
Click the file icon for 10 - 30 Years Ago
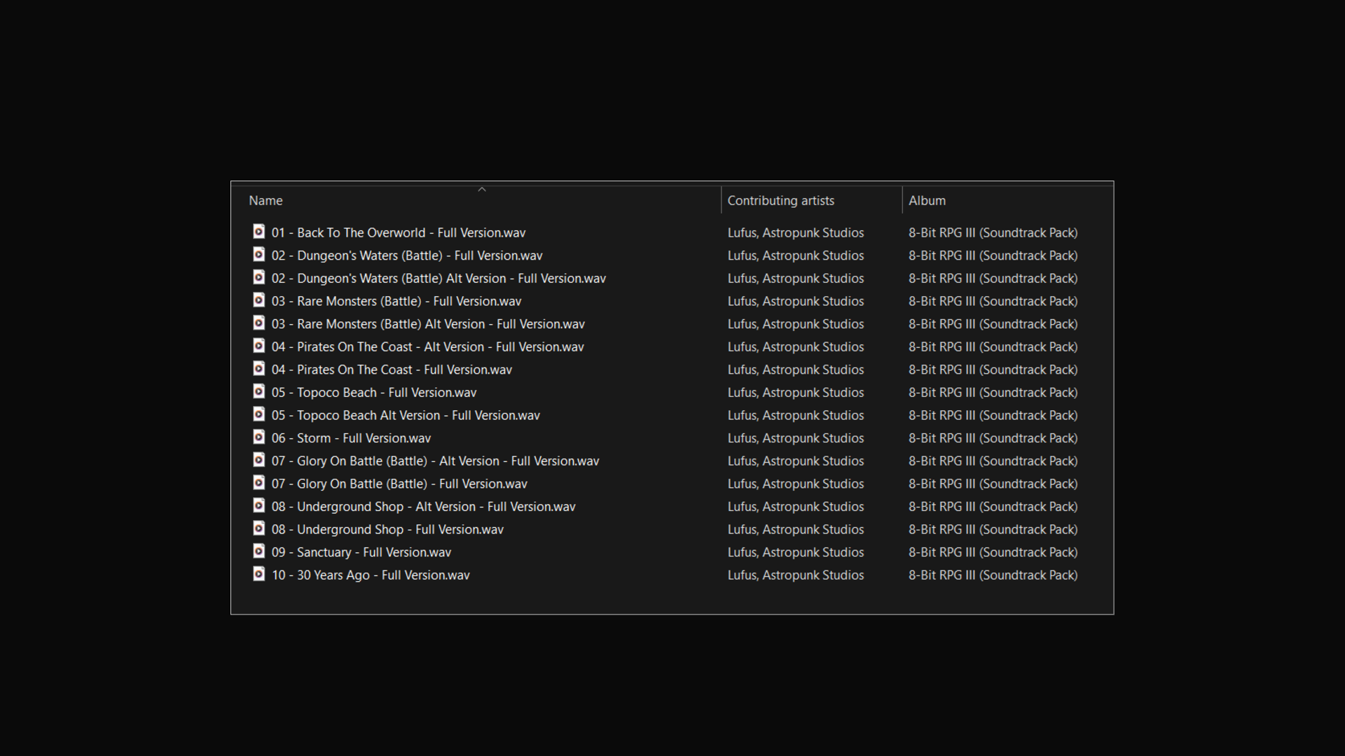pyautogui.click(x=258, y=575)
